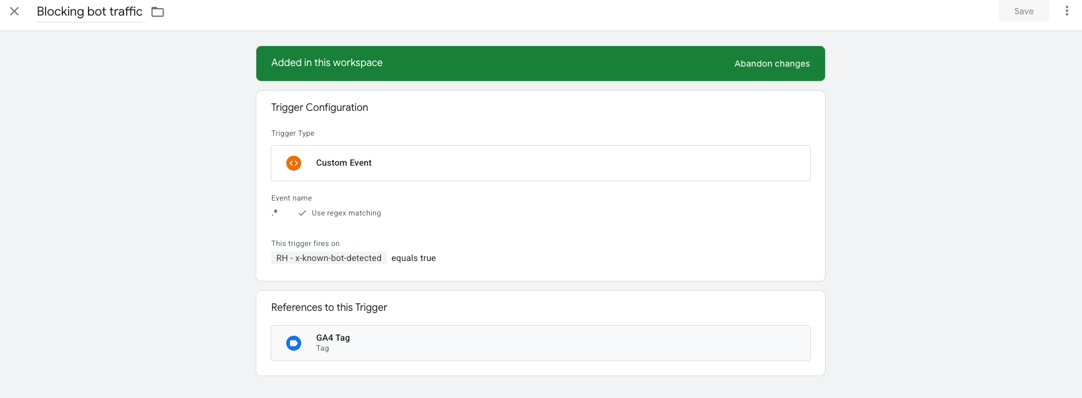Open the folder icon next to trigger name
This screenshot has height=398, width=1082.
(x=158, y=12)
